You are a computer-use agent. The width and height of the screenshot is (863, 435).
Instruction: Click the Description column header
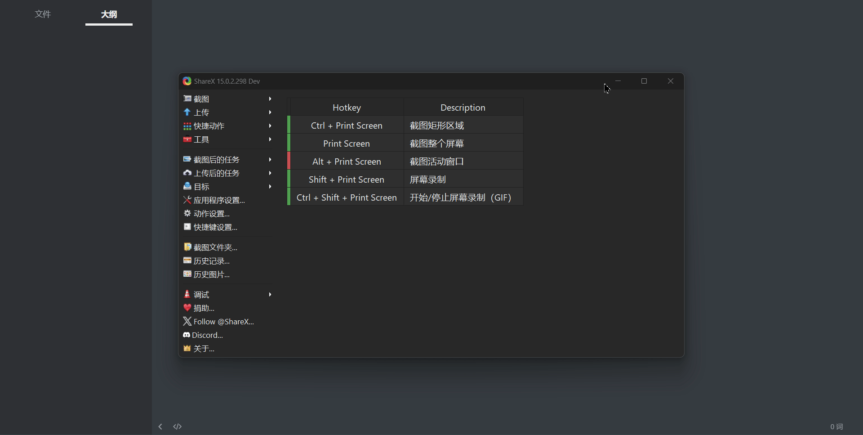(463, 108)
